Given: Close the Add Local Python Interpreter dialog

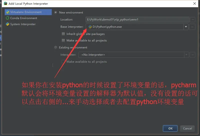Looking at the screenshot, I should 194,4.
